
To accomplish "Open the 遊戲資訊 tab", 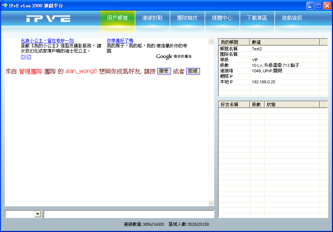I will [x=292, y=18].
